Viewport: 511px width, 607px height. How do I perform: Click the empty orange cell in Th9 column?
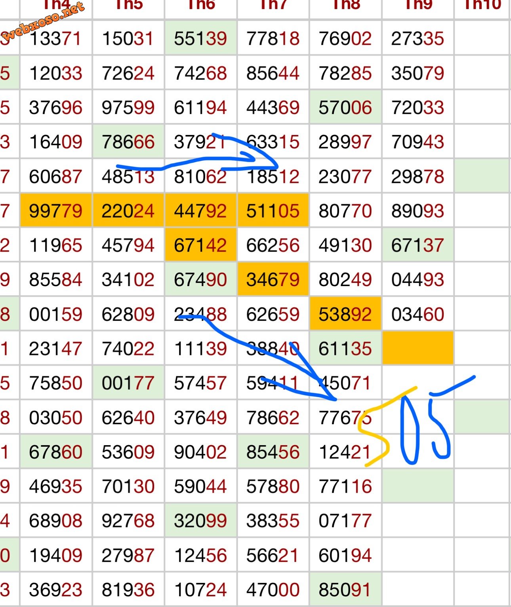(x=418, y=348)
